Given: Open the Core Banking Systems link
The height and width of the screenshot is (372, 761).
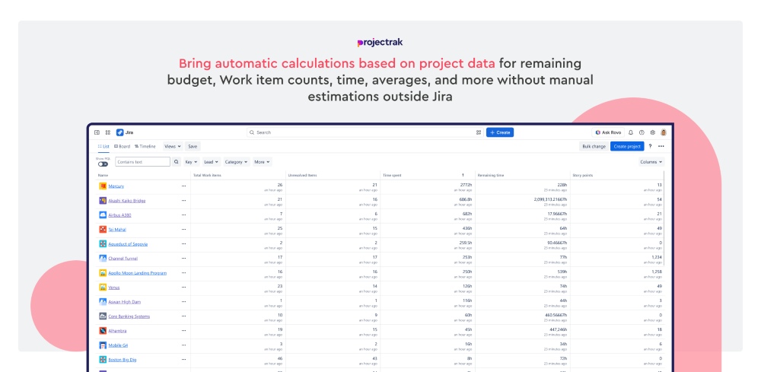Looking at the screenshot, I should pyautogui.click(x=129, y=316).
